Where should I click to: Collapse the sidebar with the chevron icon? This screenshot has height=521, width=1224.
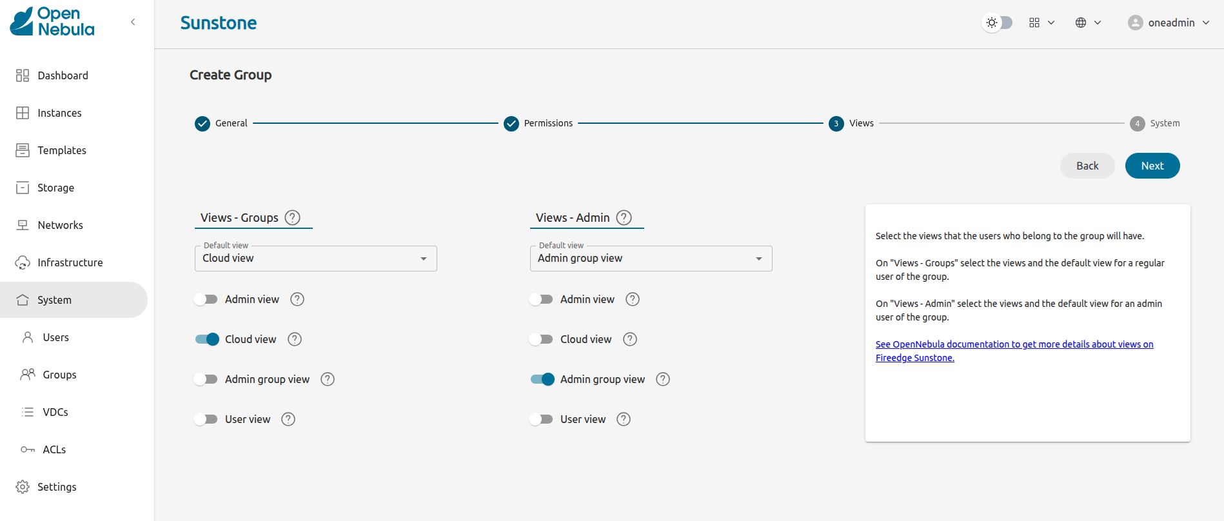(x=133, y=22)
